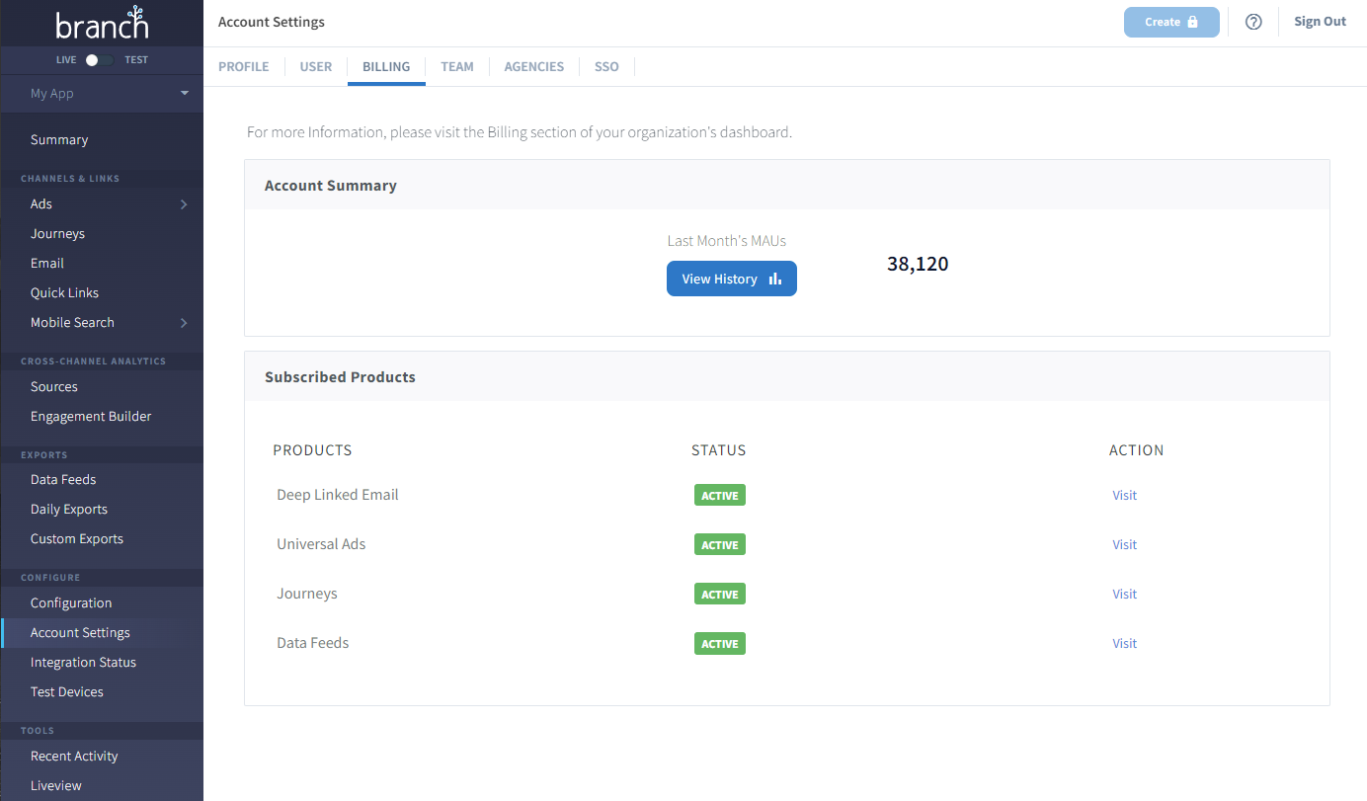Select the Billing tab
The width and height of the screenshot is (1367, 801).
(x=386, y=67)
